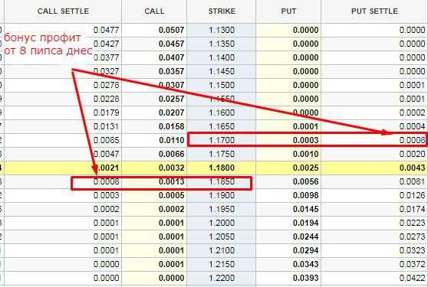
Task: Click call value 0.0013 in 1.1850 row
Action: [x=171, y=181]
